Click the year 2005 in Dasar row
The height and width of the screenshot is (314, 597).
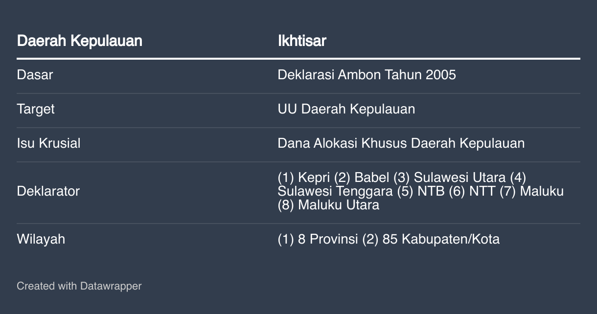(x=441, y=75)
